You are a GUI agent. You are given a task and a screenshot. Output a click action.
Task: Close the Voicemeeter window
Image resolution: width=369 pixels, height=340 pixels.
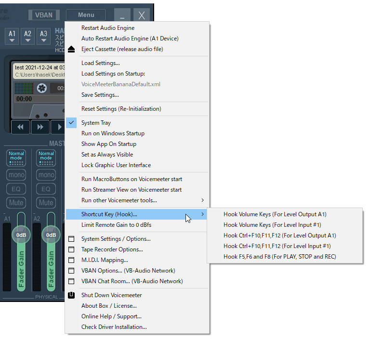tap(142, 15)
